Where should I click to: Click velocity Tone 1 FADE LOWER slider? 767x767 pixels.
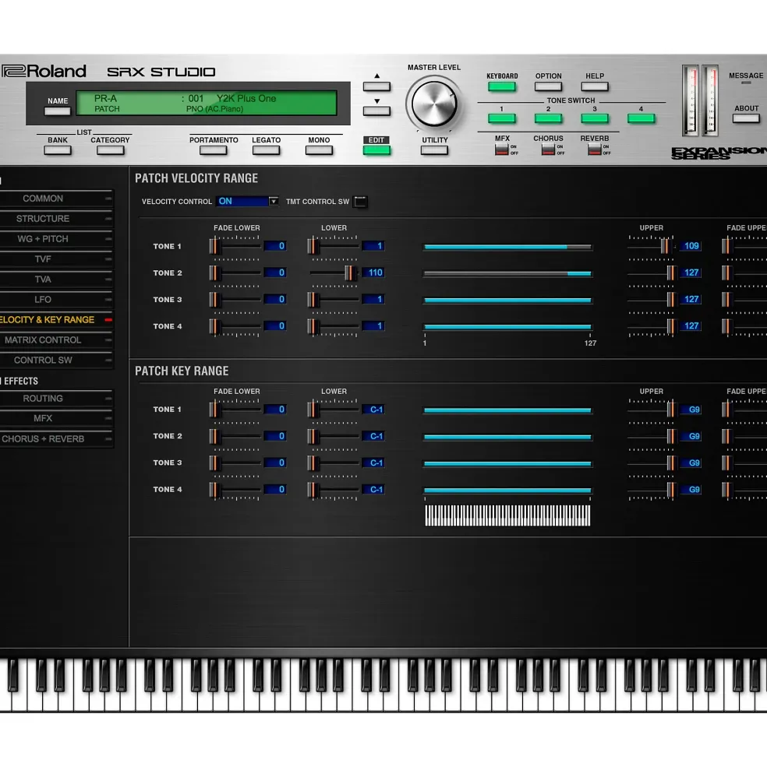click(x=235, y=246)
